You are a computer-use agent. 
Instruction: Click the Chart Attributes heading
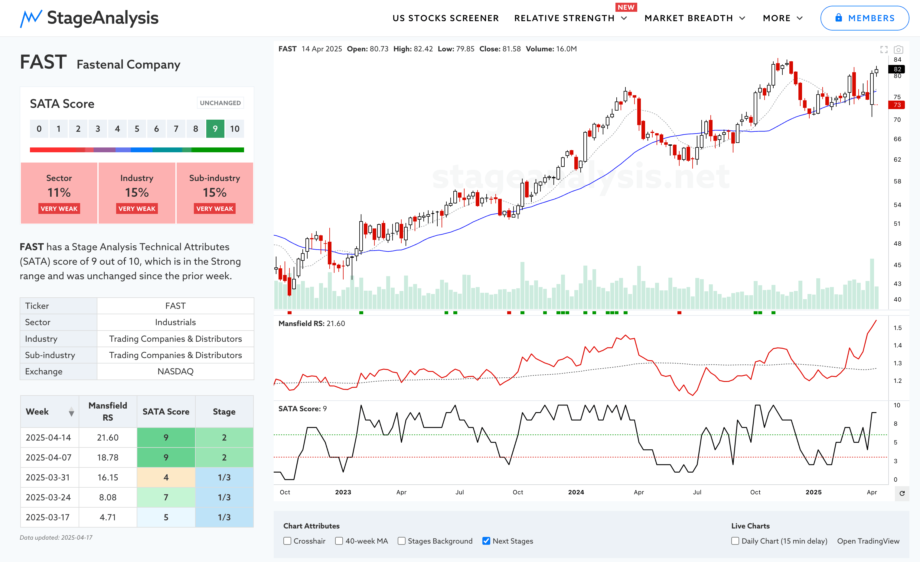pyautogui.click(x=312, y=526)
